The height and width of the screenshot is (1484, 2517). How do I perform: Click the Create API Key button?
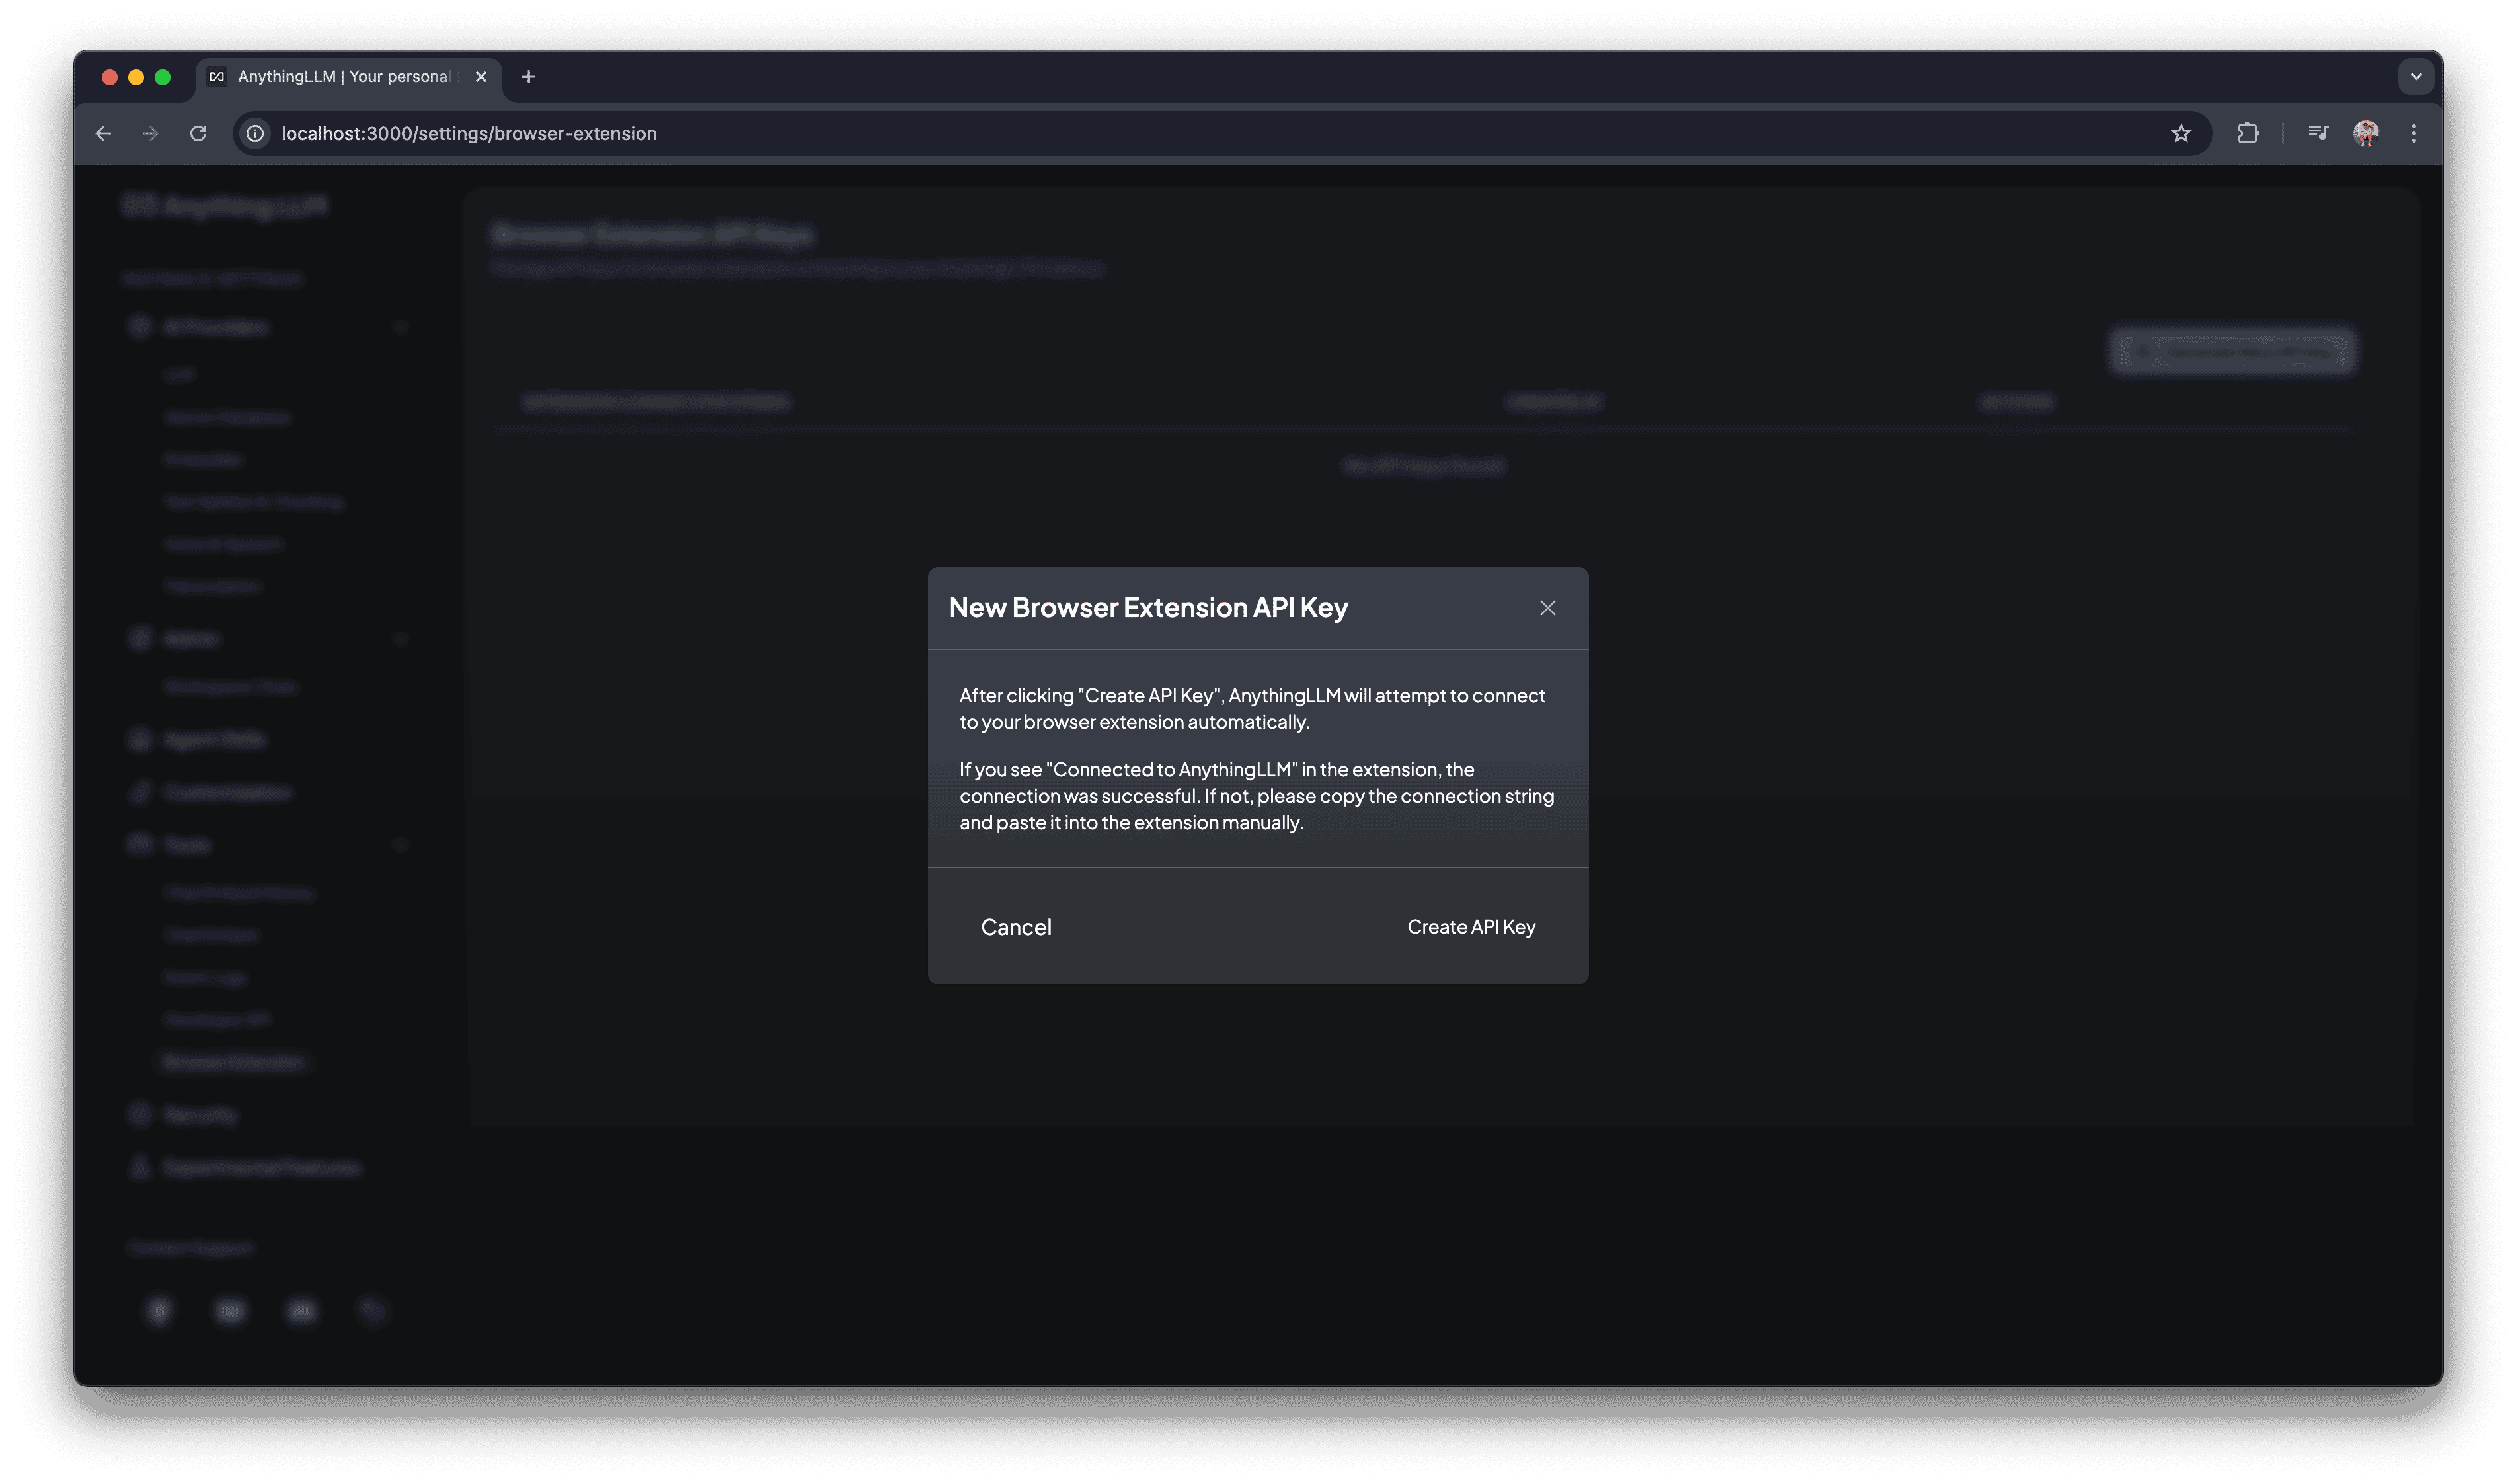1471,927
